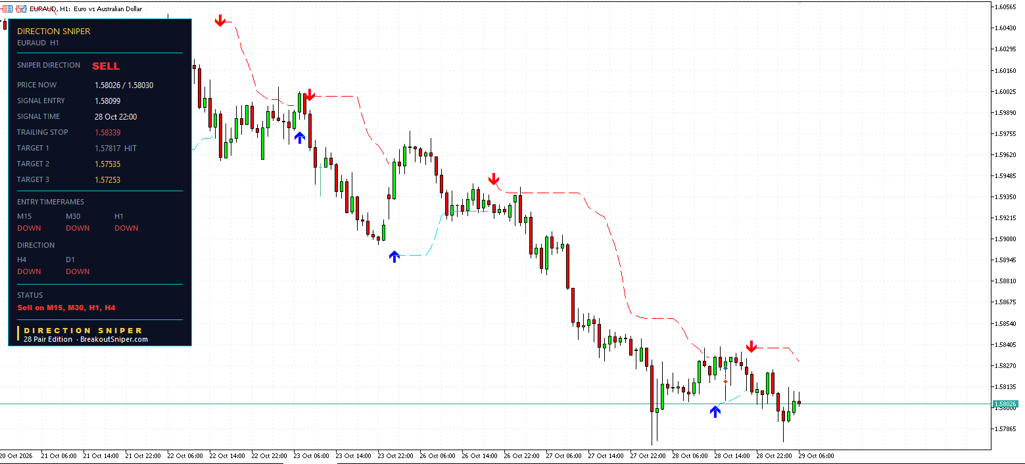The image size is (1025, 464).
Task: Select the highest red sell arrow on chart
Action: pyautogui.click(x=220, y=21)
